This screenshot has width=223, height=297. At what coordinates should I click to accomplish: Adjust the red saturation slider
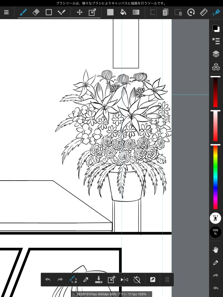pyautogui.click(x=215, y=126)
